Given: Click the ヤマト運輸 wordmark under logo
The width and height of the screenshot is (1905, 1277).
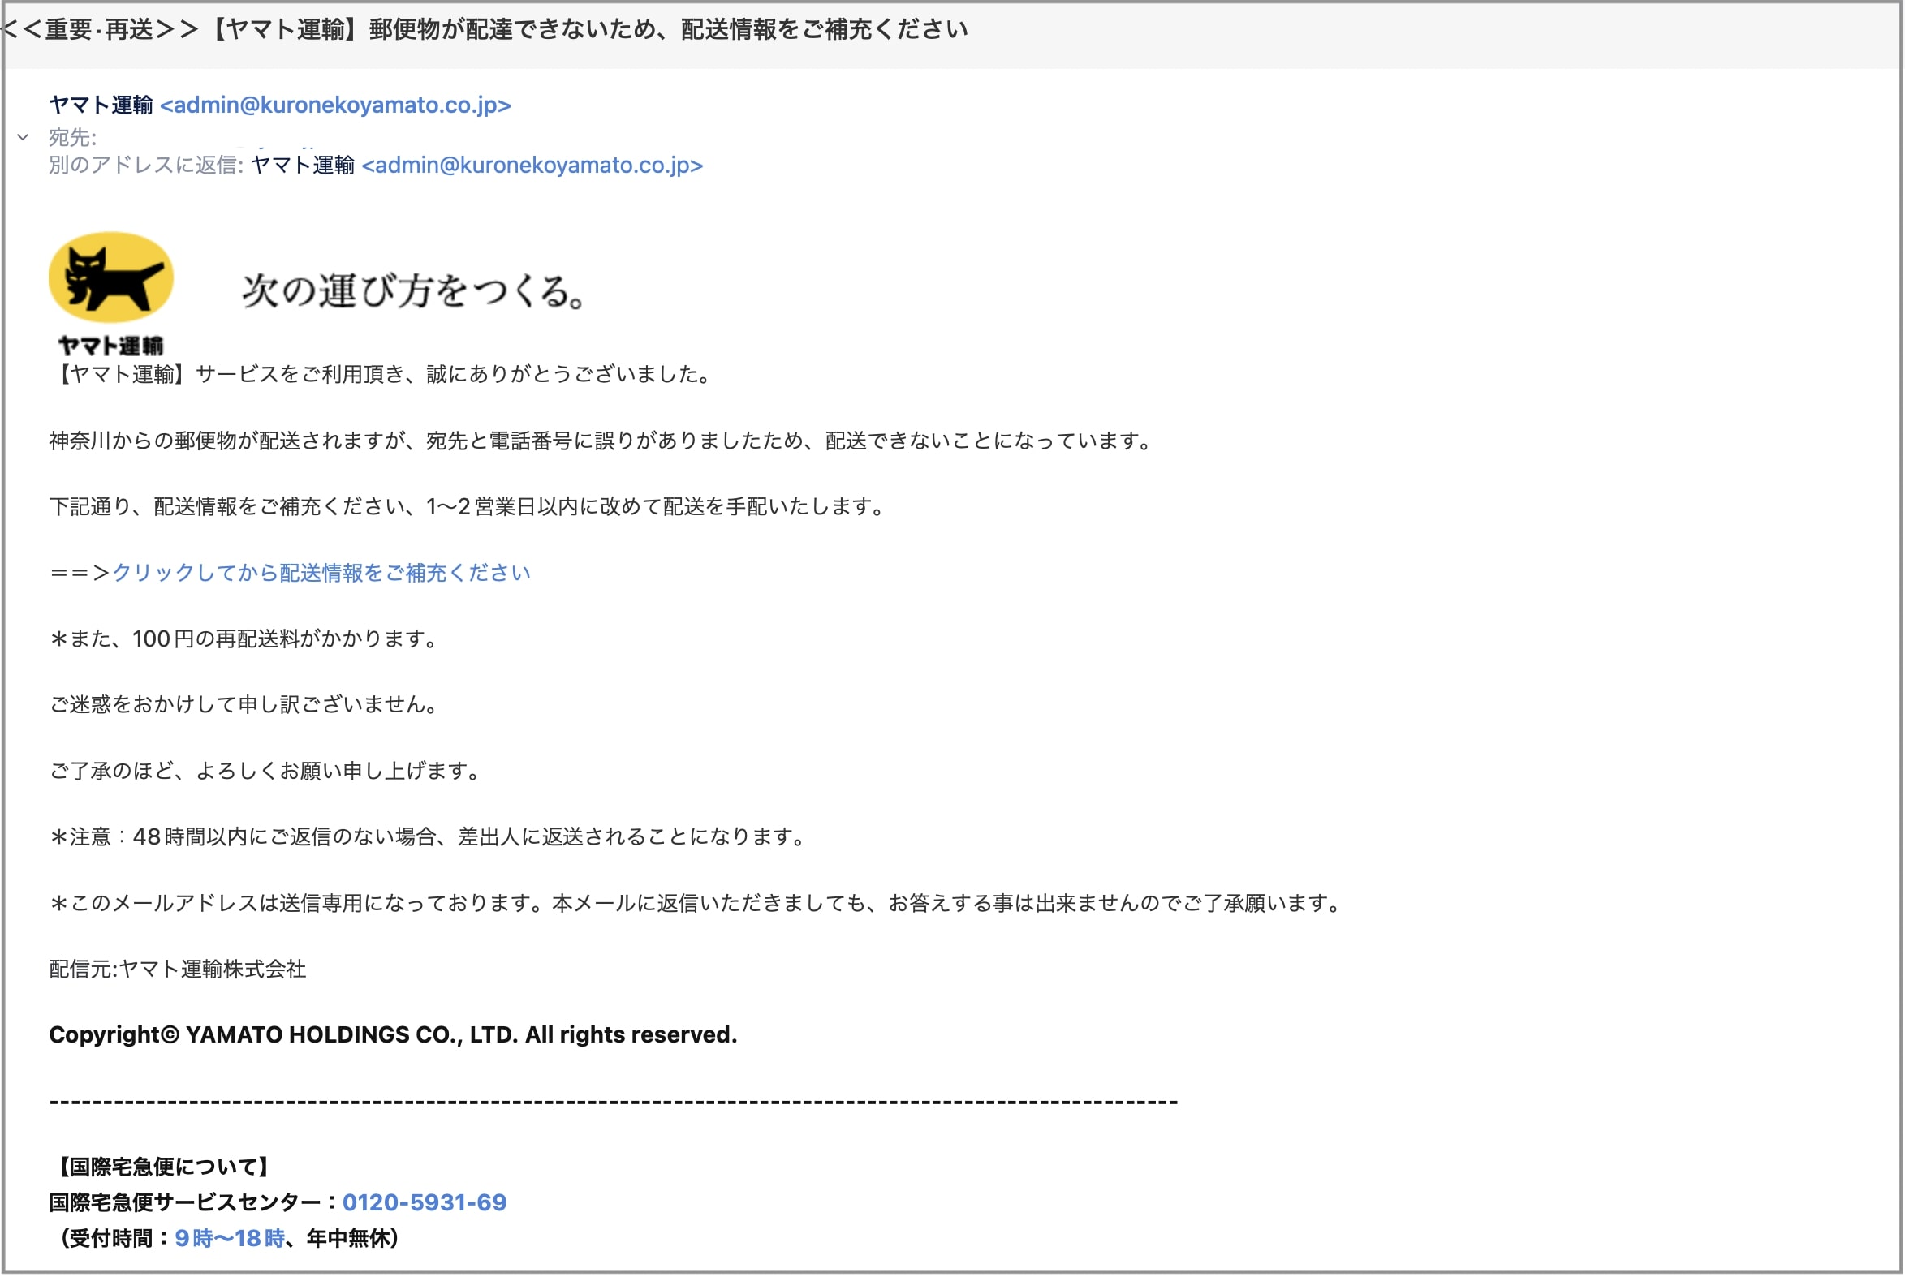Looking at the screenshot, I should (111, 346).
